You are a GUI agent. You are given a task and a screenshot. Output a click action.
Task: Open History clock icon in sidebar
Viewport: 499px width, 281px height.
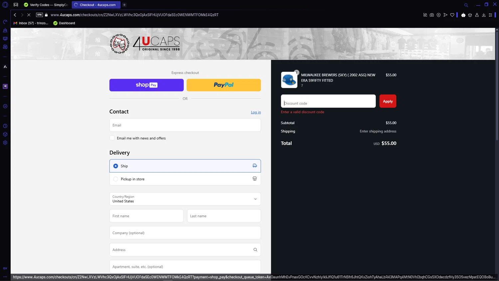pyautogui.click(x=5, y=126)
